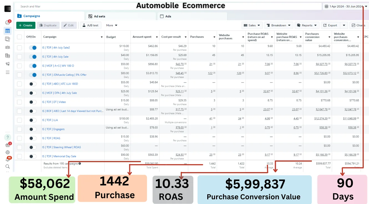
Task: Open the Billing coins stack icon in sidebar
Action: 7,56
